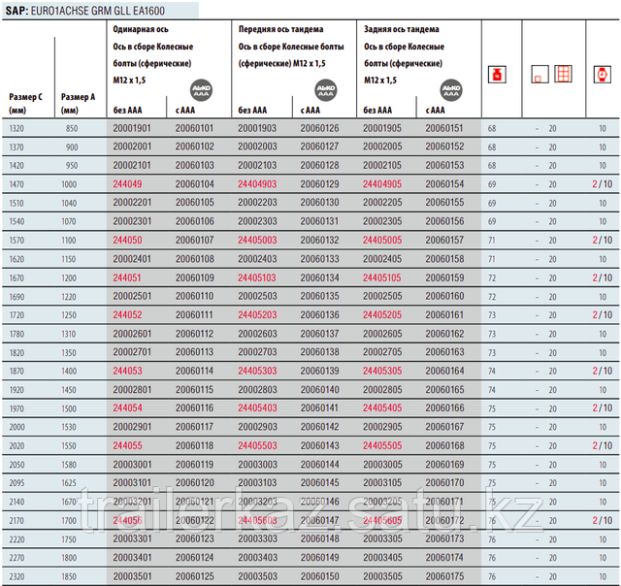Select part number 20001901
621x586 pixels.
tap(132, 128)
